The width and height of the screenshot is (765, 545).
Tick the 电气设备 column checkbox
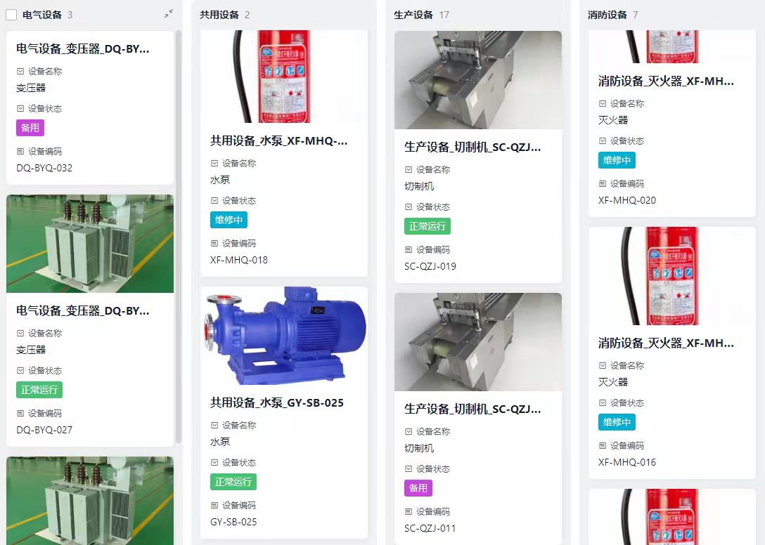(x=11, y=15)
